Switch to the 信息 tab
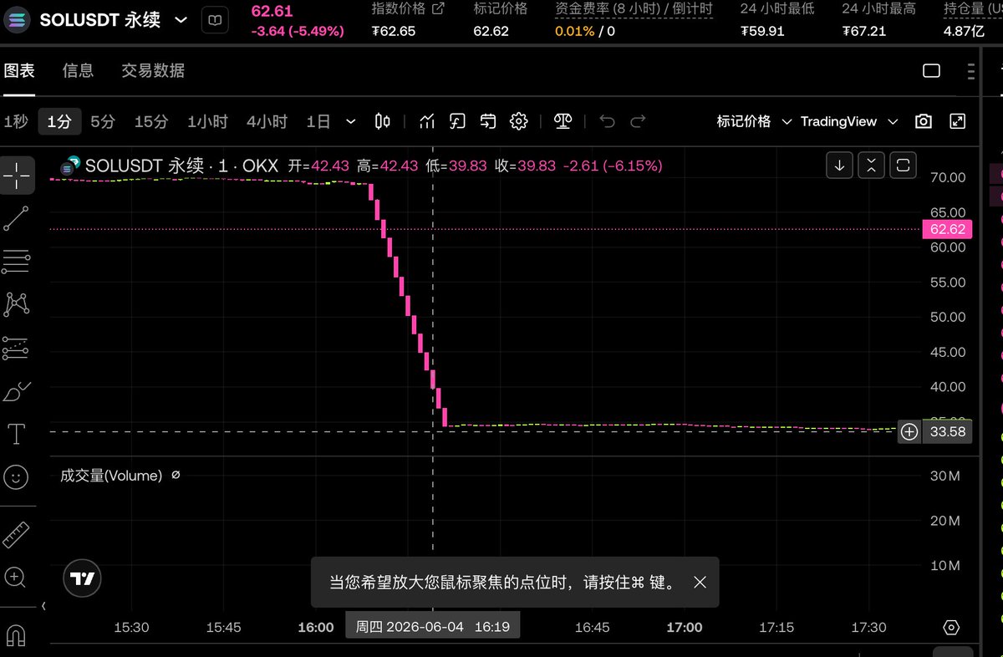The width and height of the screenshot is (1003, 657). pyautogui.click(x=78, y=71)
